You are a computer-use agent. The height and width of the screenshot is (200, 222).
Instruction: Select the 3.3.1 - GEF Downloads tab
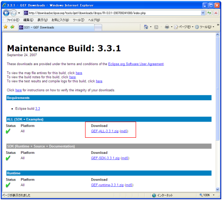(x=56, y=27)
